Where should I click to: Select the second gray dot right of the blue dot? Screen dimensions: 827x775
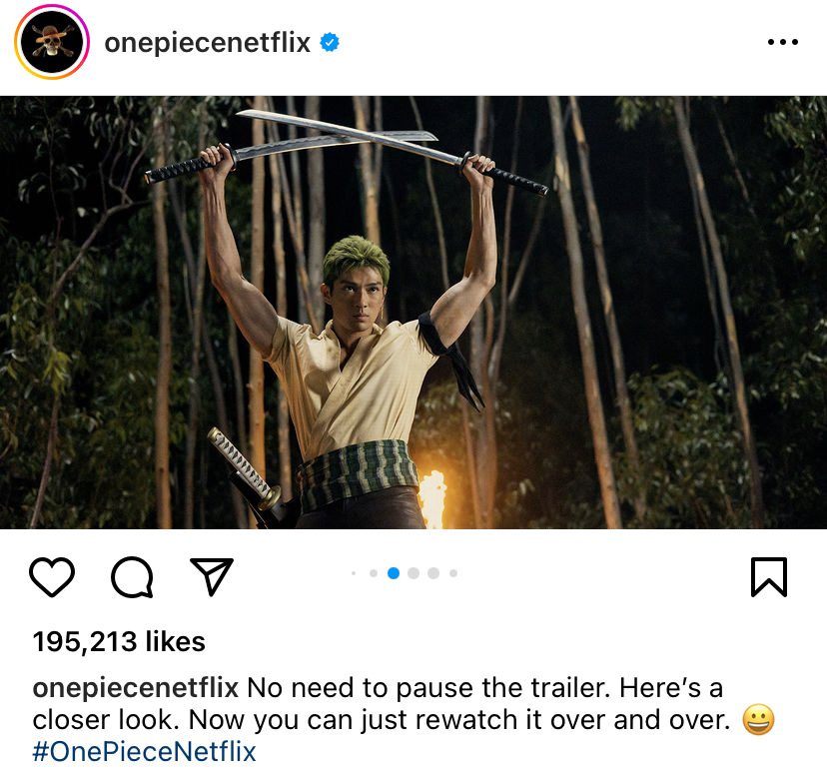point(433,573)
